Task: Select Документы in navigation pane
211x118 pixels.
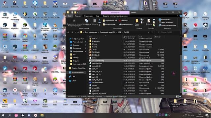Action: [77, 48]
